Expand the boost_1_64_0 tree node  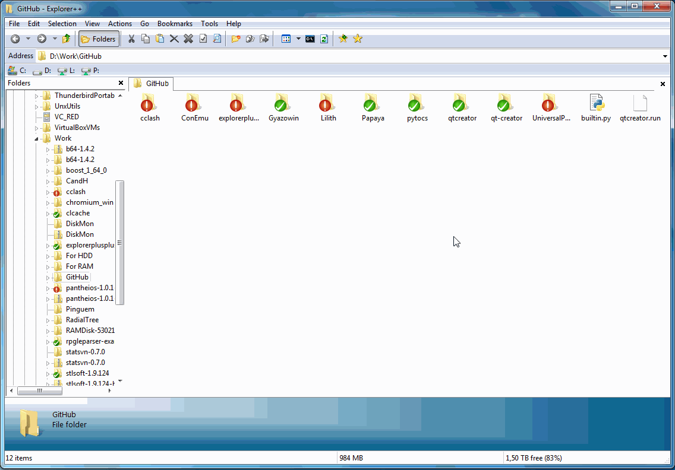[48, 171]
